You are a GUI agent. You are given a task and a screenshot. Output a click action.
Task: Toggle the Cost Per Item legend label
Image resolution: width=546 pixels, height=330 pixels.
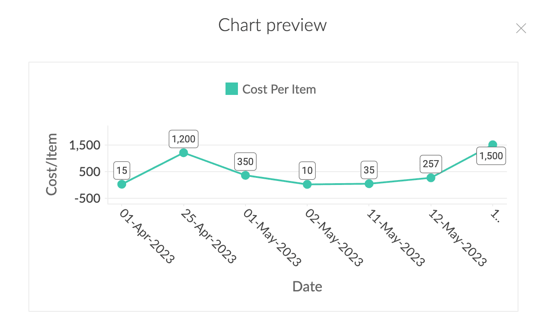pyautogui.click(x=279, y=89)
